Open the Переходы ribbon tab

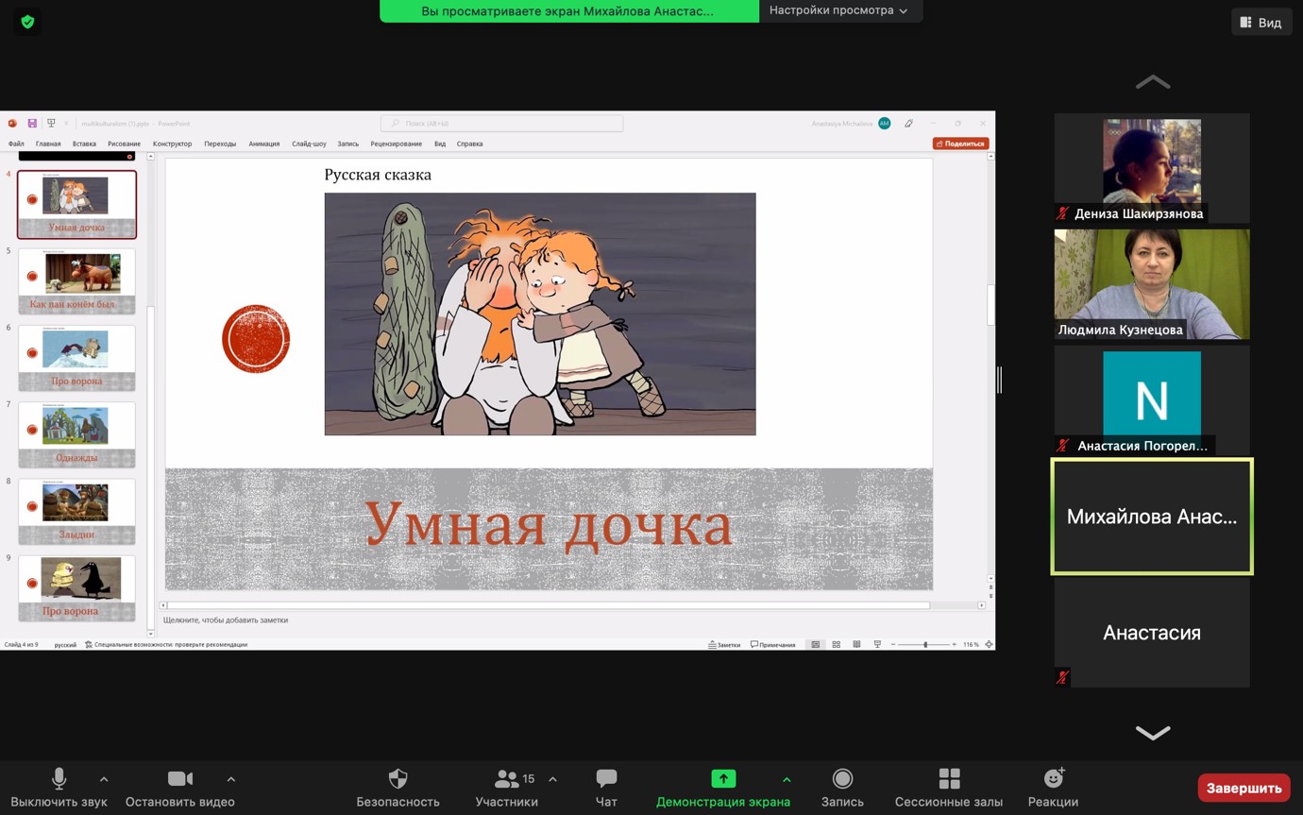coord(220,144)
